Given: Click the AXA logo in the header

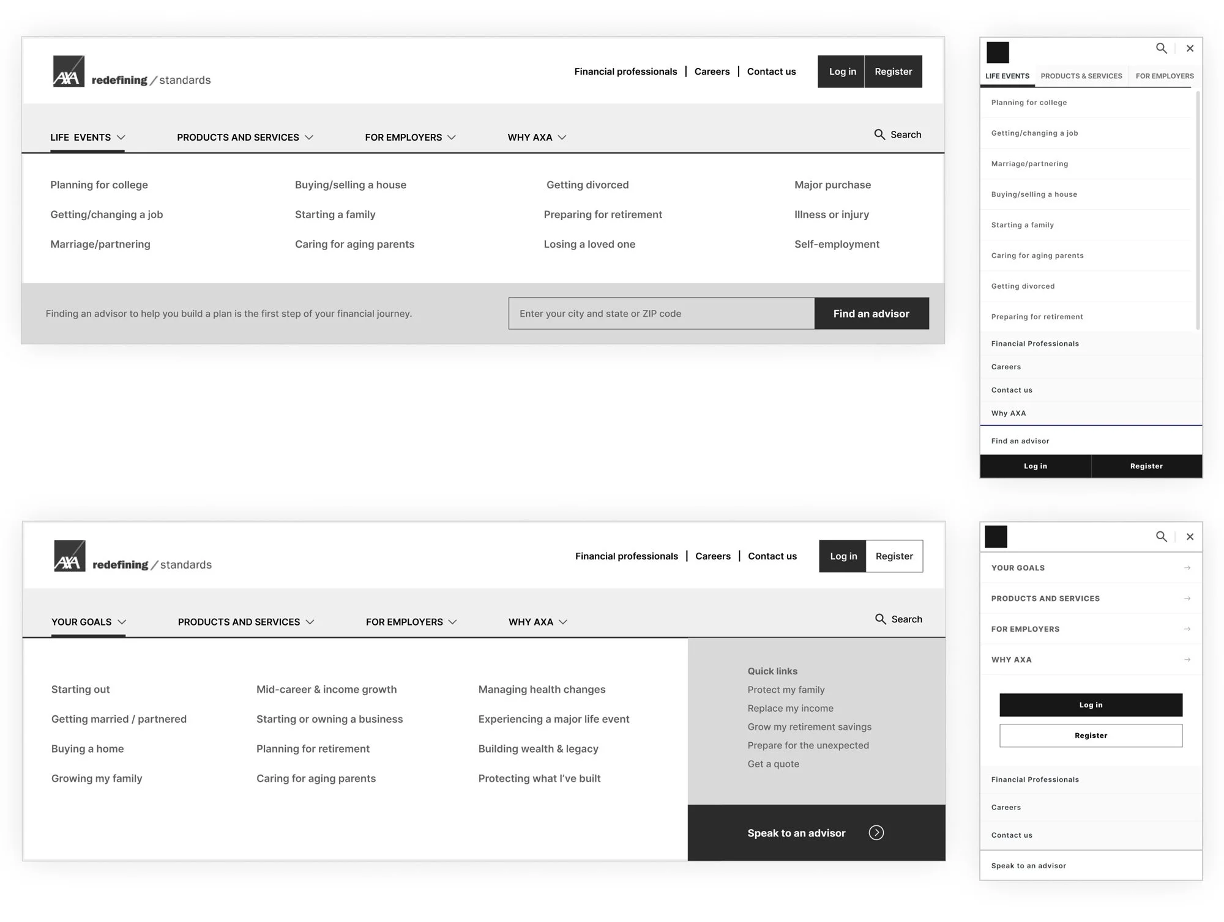Looking at the screenshot, I should coord(69,71).
